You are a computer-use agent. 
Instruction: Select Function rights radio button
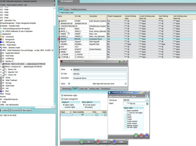pos(64,107)
